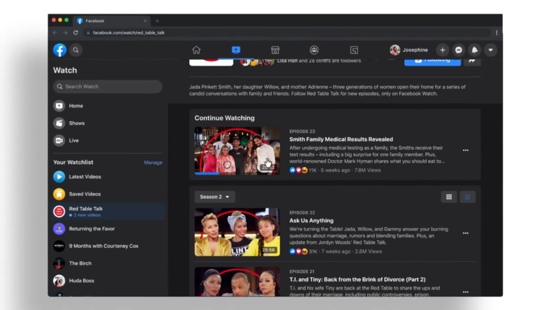
Task: Expand the Season 2 dropdown
Action: pos(215,196)
